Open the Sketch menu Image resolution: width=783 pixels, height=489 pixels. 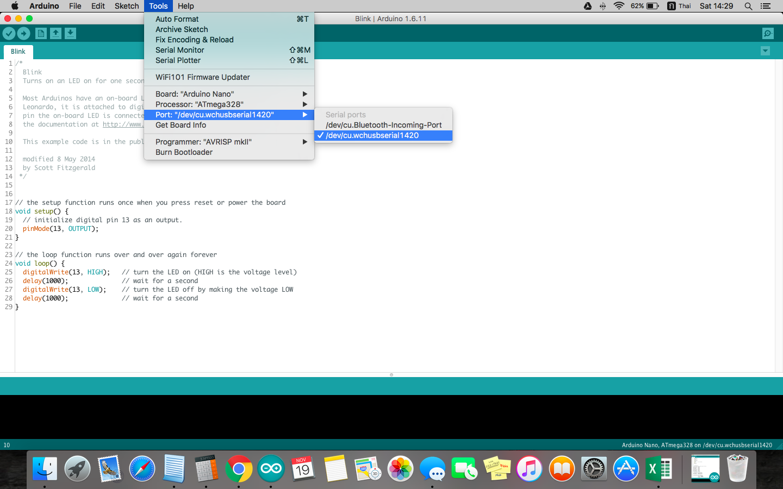point(127,6)
